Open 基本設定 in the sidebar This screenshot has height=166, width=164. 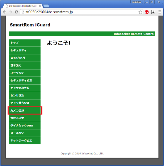point(25,66)
